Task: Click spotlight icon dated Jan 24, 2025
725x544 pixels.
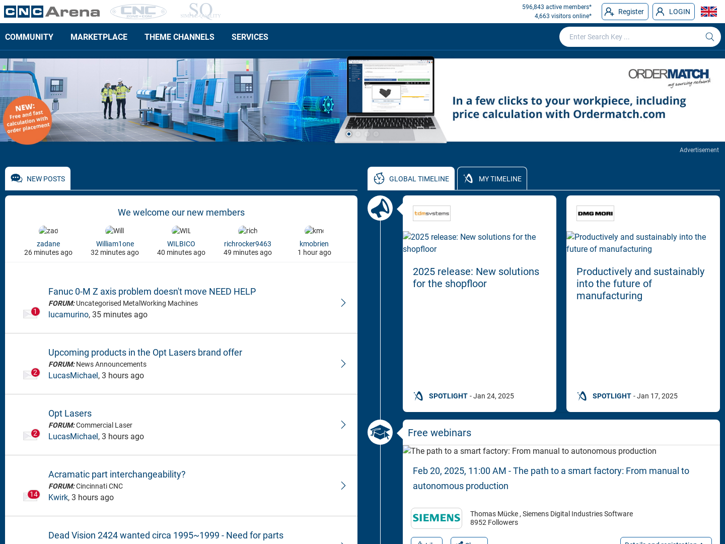Action: (x=418, y=396)
